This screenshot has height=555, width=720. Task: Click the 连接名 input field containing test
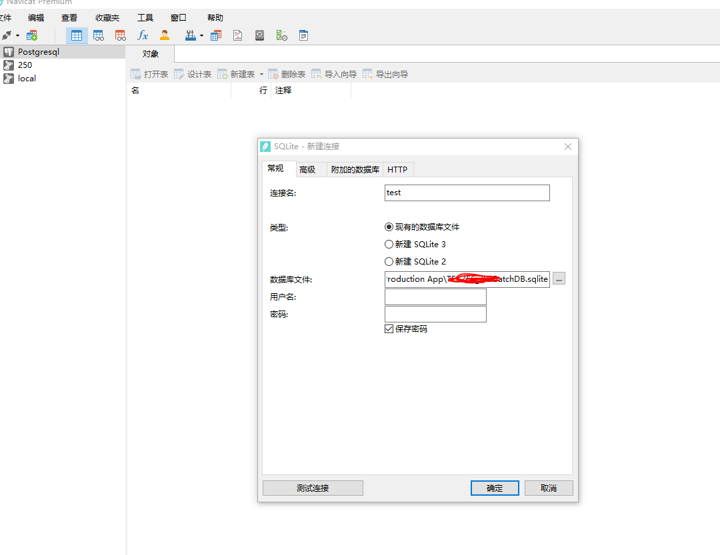click(x=467, y=193)
